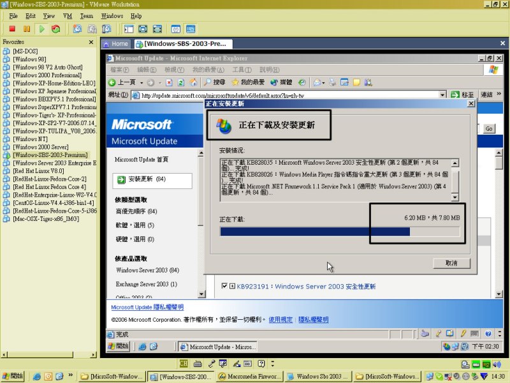Switch to the VMware Home tab
The height and width of the screenshot is (383, 510).
pos(116,43)
